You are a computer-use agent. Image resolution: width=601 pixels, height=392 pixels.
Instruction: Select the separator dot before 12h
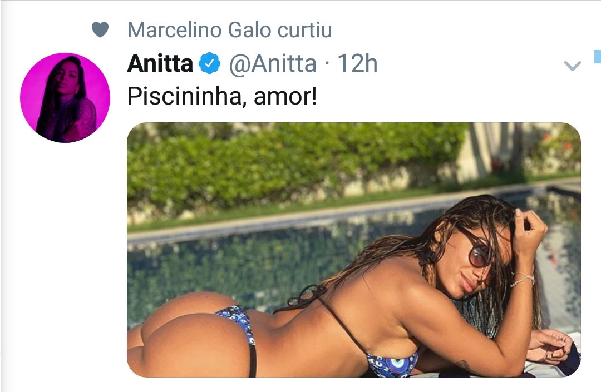[x=327, y=64]
